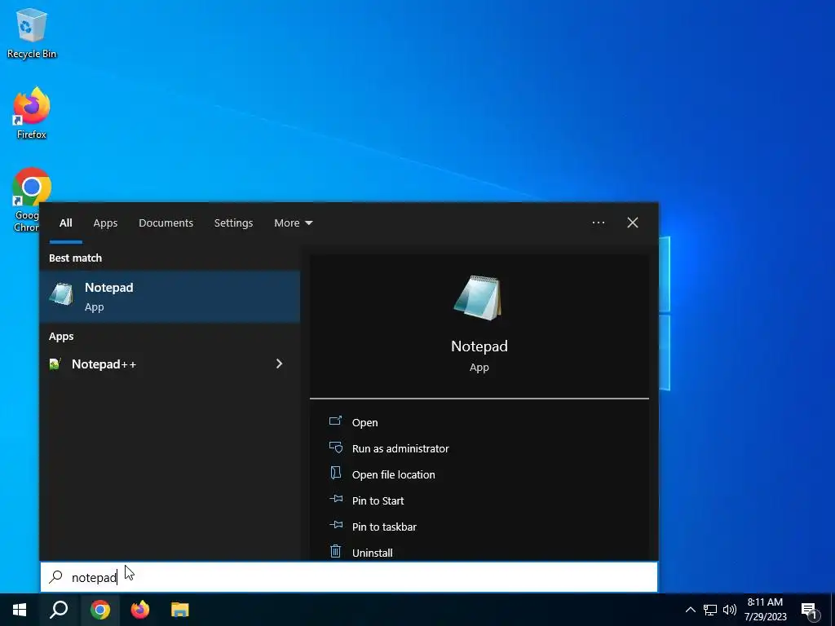Click the Apps section heading in results
Screen dimensions: 835x626
(61, 337)
